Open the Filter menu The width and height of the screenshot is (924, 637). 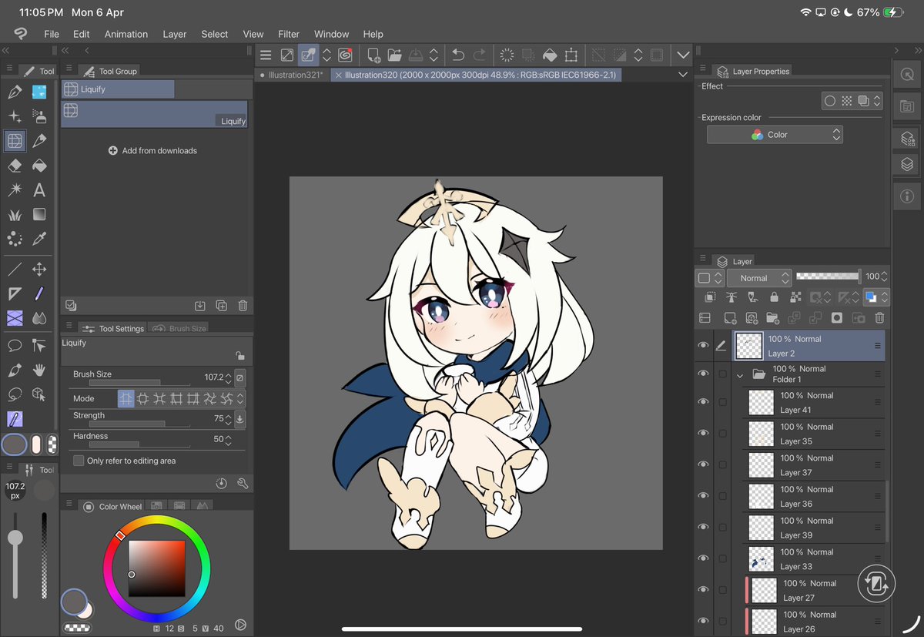tap(289, 34)
